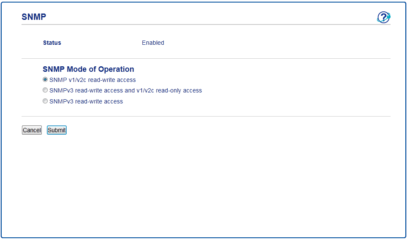
Task: Click the Cancel button
Action: tap(32, 130)
